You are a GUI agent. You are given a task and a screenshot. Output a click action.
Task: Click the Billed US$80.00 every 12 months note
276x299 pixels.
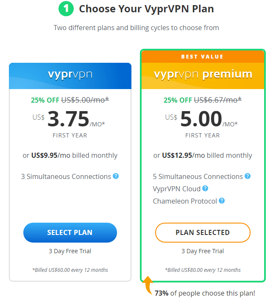pos(203,270)
